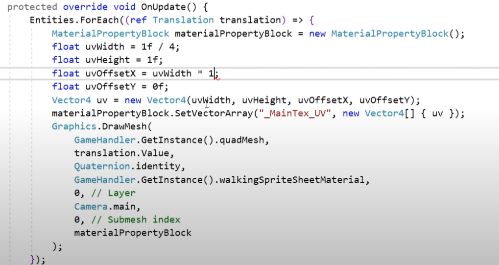Click the SetVectorArray method call

[214, 113]
